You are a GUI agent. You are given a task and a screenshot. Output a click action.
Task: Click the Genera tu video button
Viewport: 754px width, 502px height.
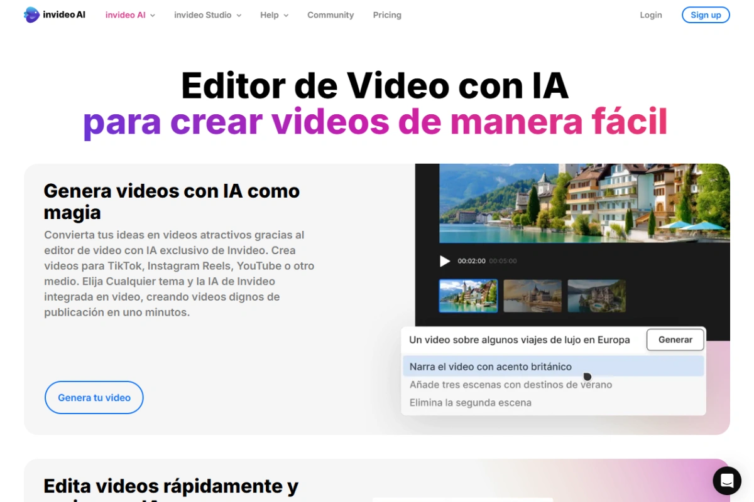click(94, 397)
